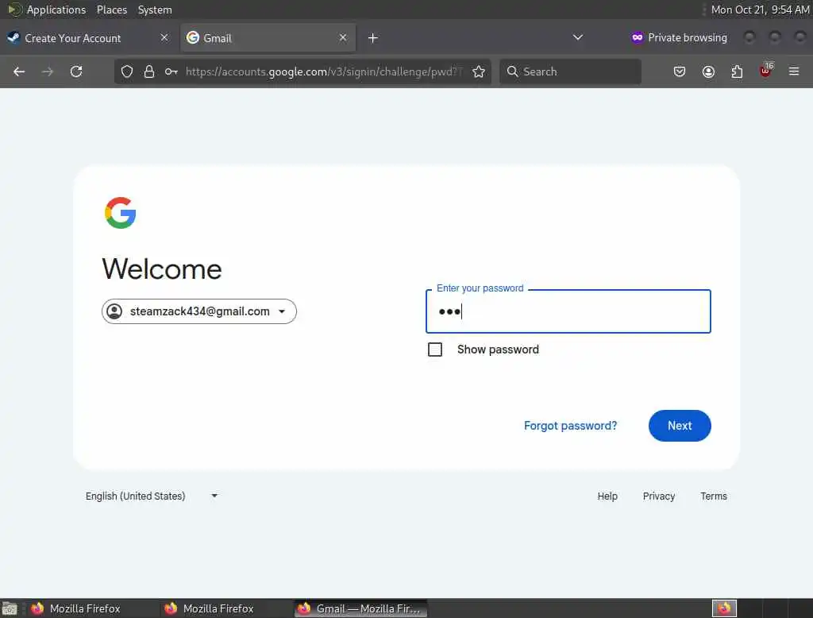Select Gmail — Mozilla Firefox taskbar window
813x618 pixels.
click(361, 608)
